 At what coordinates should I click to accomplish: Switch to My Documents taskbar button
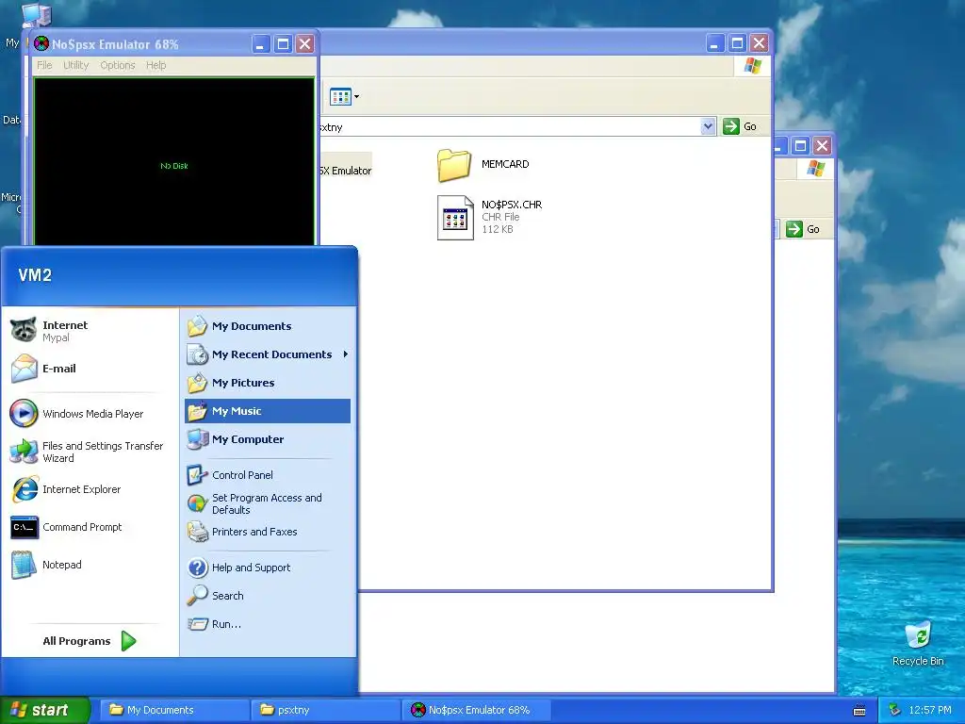tap(174, 710)
